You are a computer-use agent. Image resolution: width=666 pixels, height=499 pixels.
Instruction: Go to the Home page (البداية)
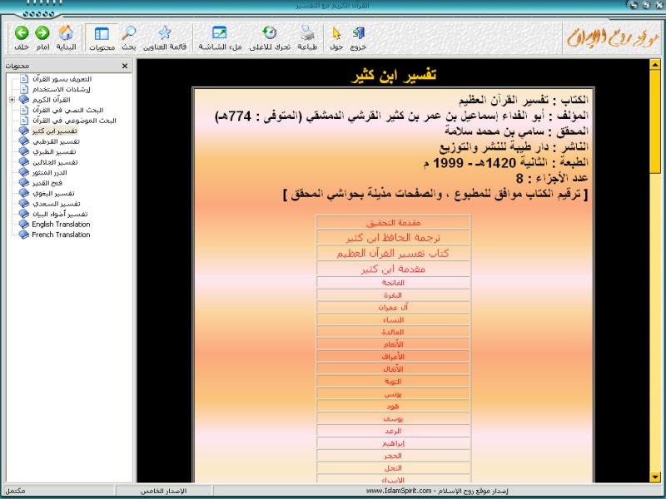(x=67, y=33)
